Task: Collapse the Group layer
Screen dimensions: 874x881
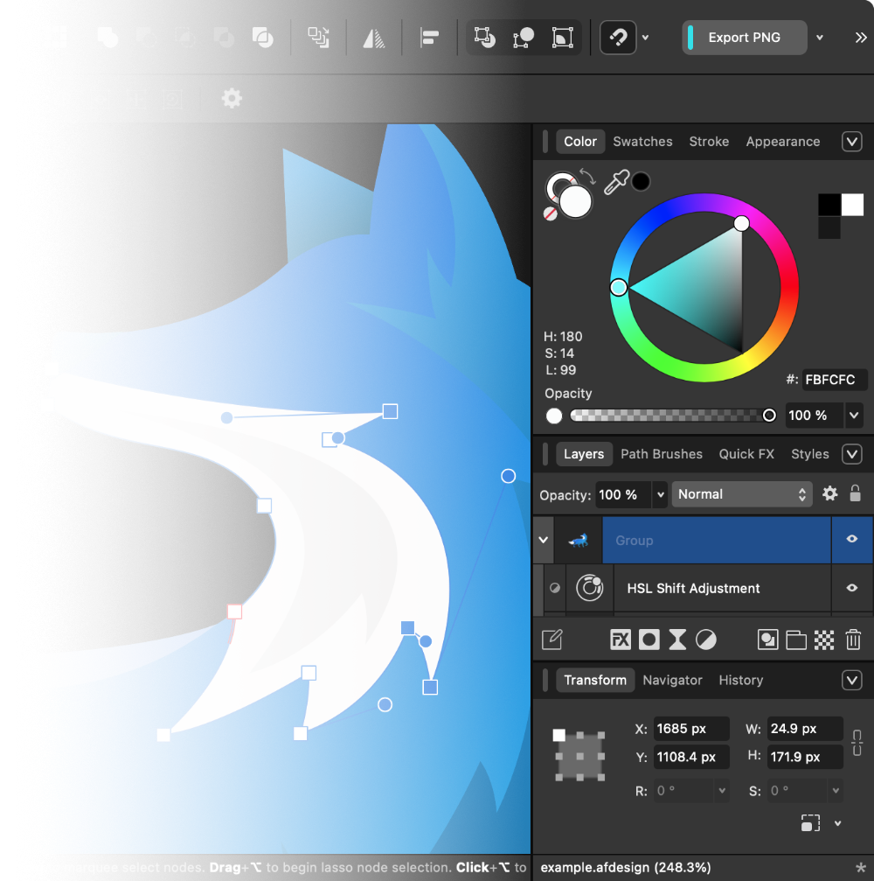Action: 545,540
